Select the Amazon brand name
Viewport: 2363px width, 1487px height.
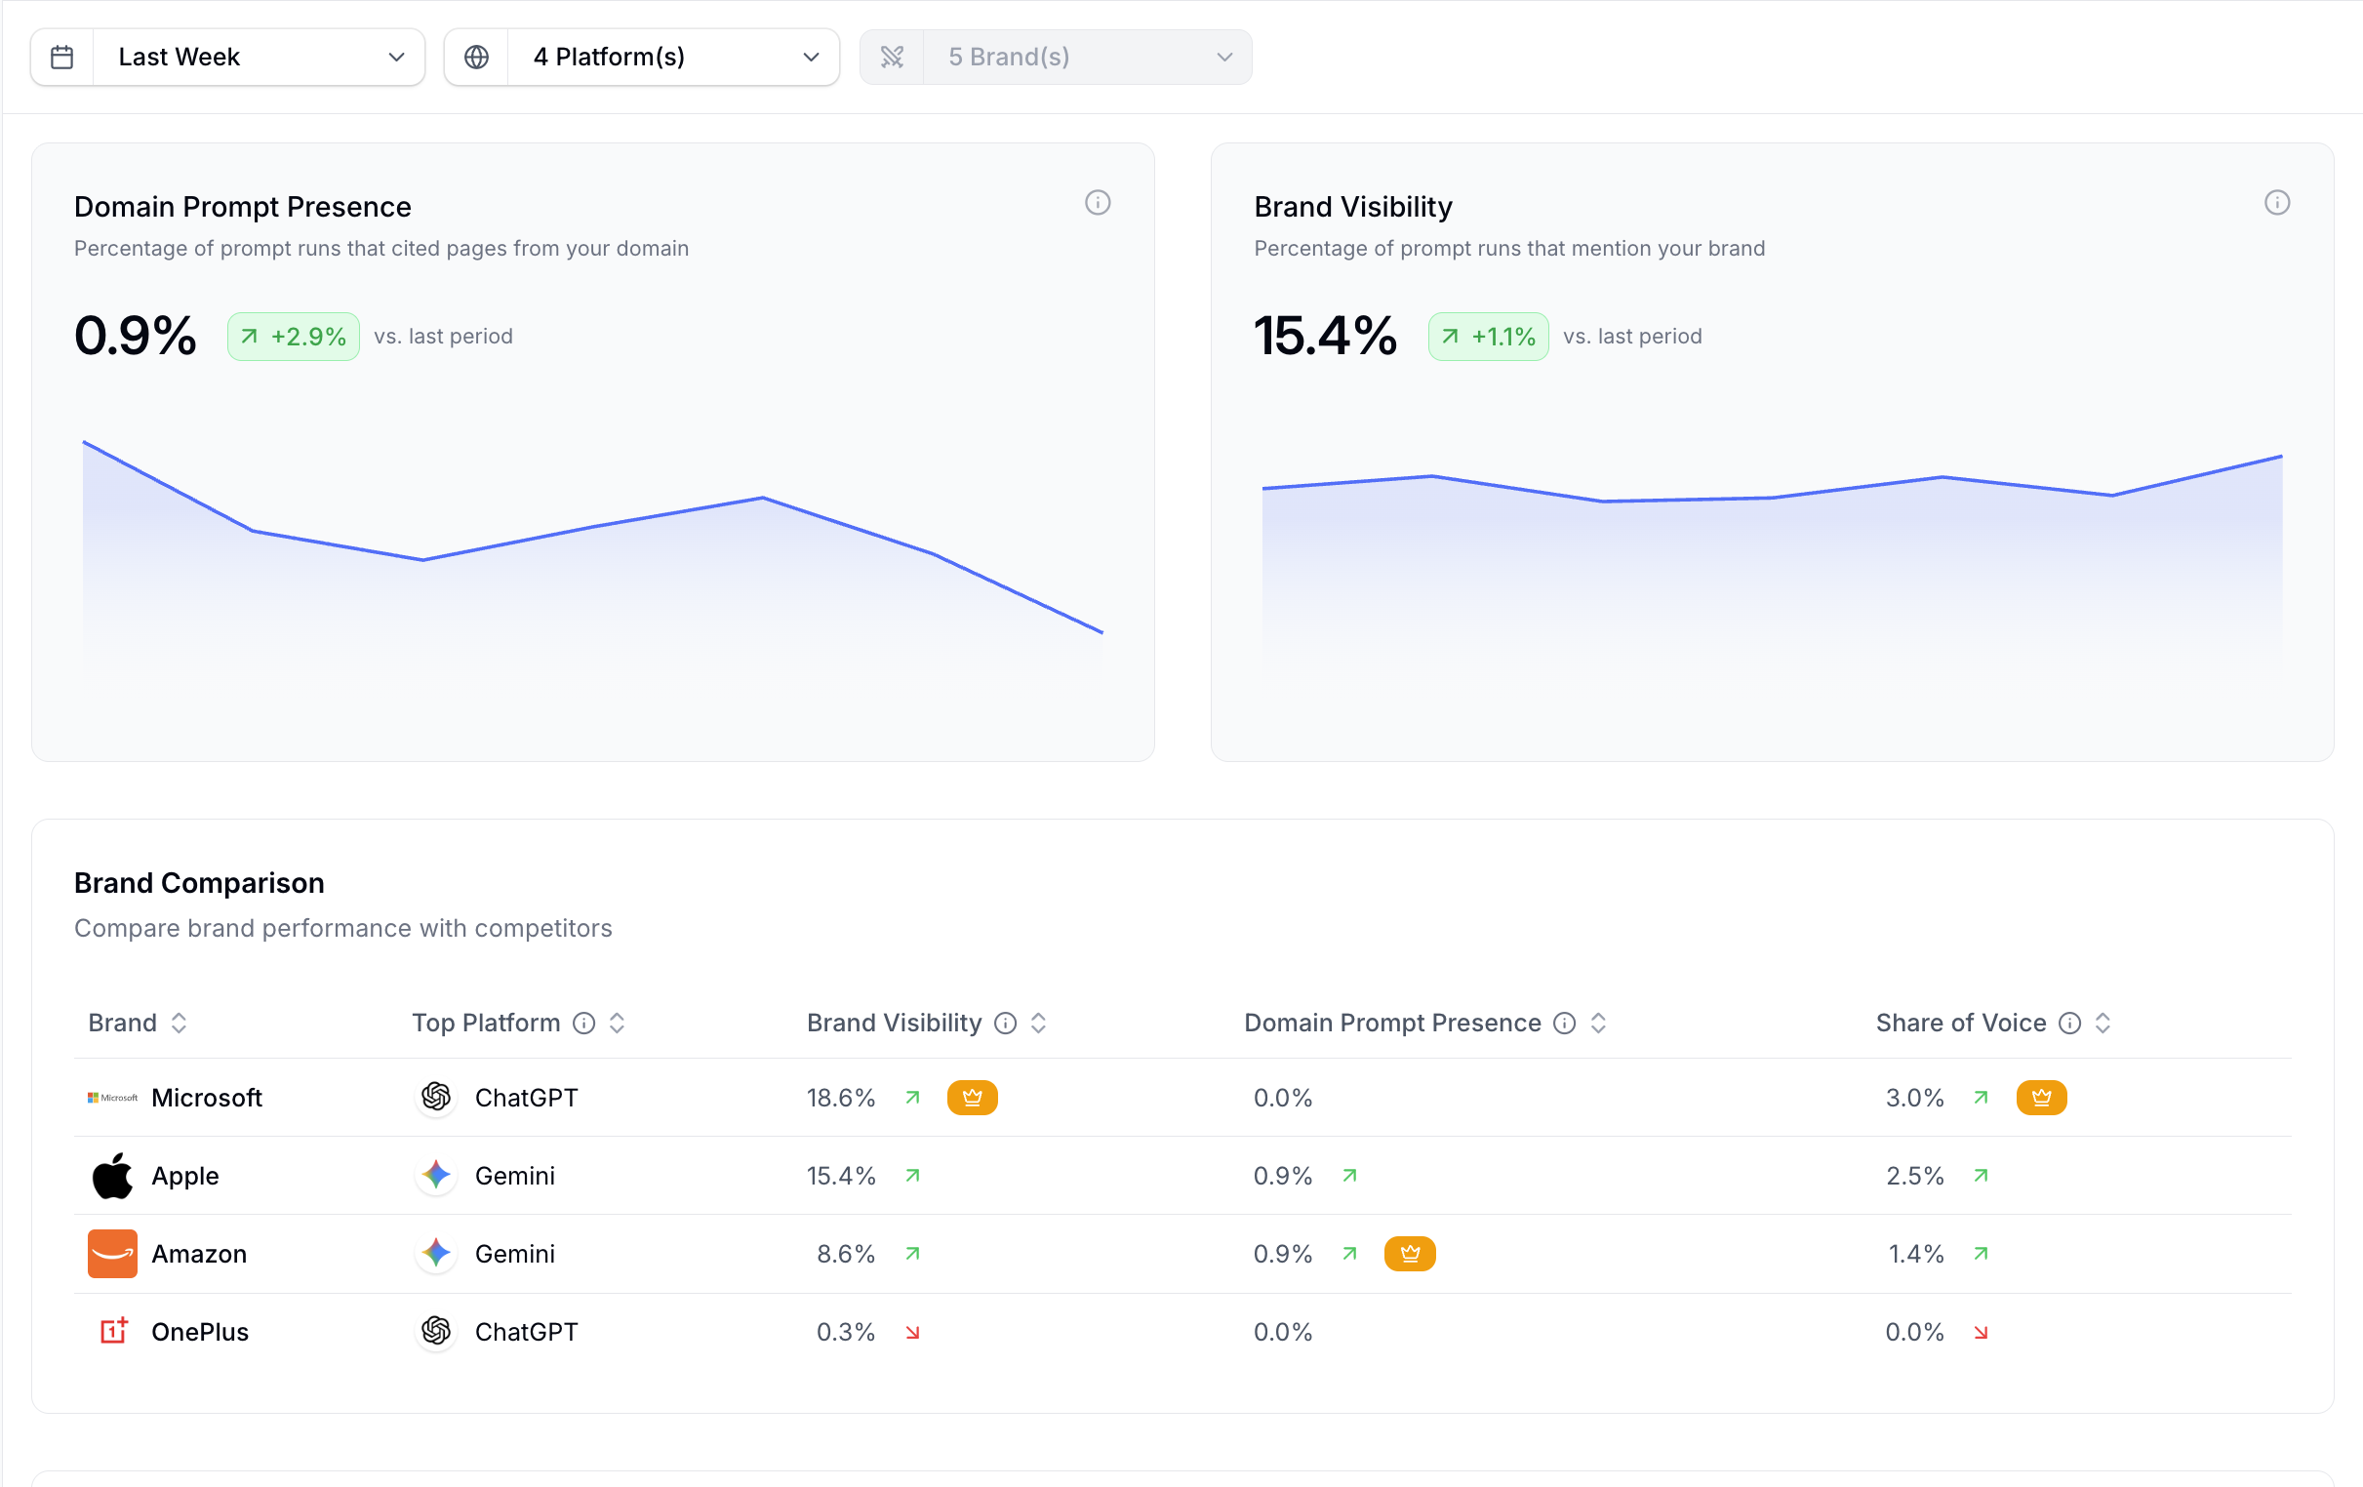point(199,1254)
